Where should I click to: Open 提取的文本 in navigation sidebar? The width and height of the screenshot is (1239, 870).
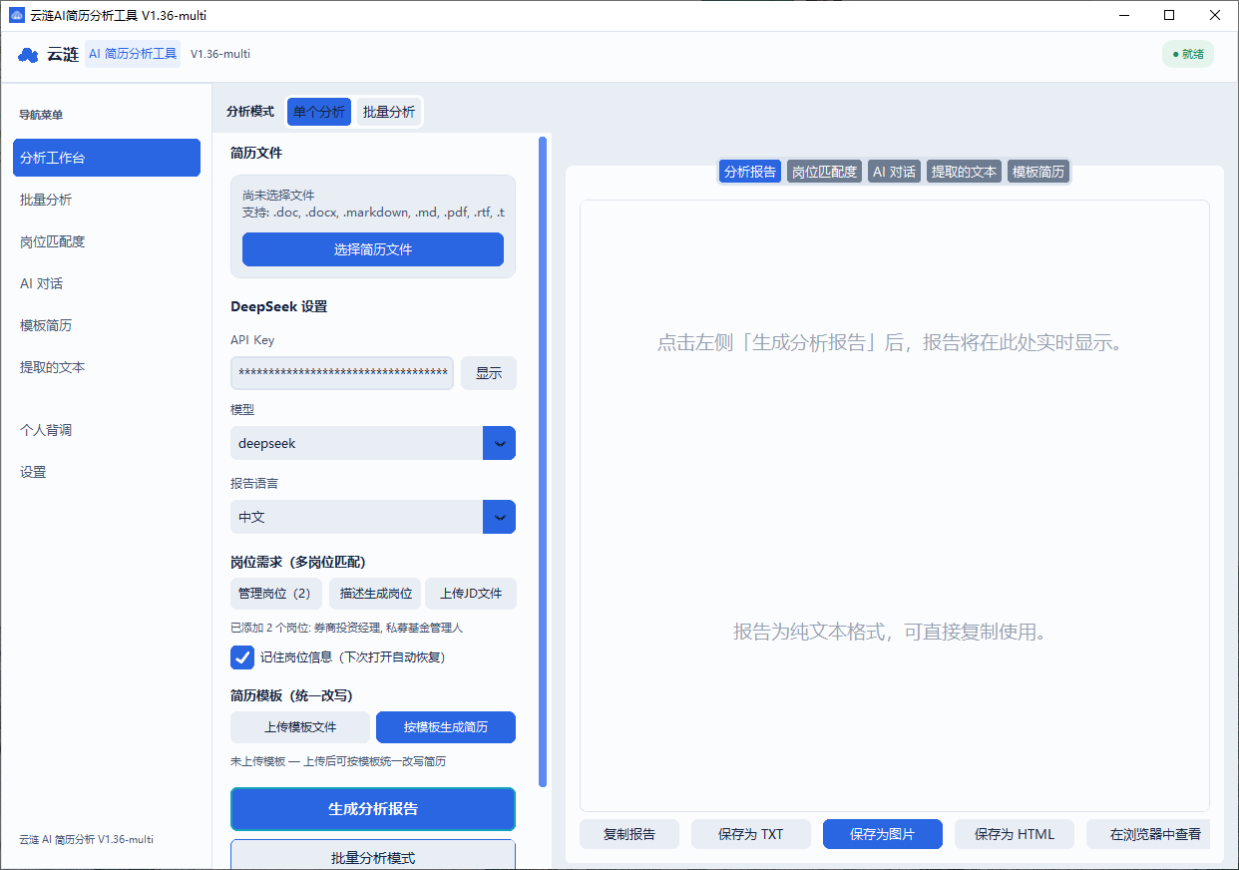tap(107, 367)
